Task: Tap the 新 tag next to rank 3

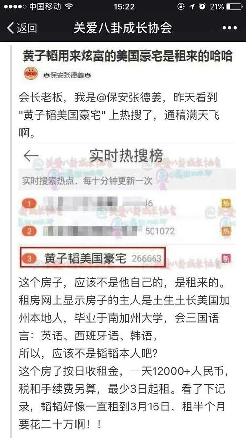Action: (226, 258)
